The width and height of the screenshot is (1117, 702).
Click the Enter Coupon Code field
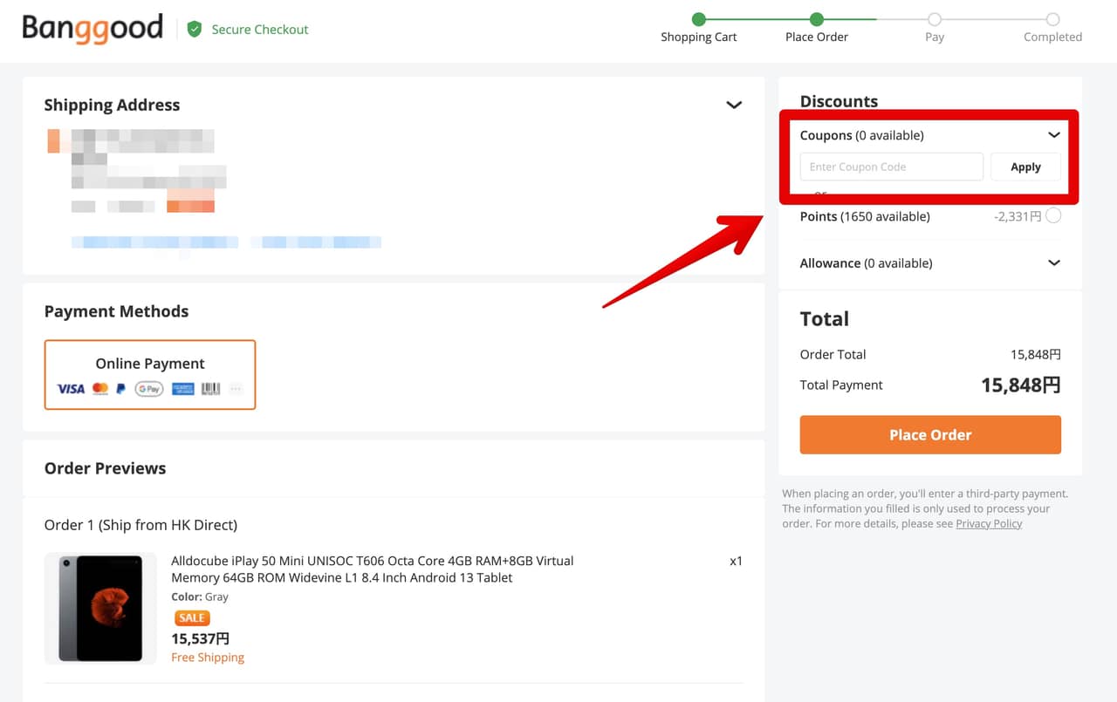pyautogui.click(x=891, y=167)
